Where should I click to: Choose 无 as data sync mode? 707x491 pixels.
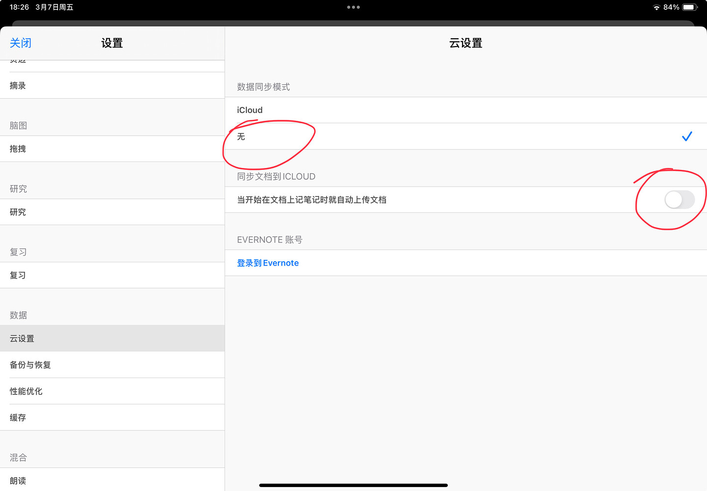click(466, 136)
